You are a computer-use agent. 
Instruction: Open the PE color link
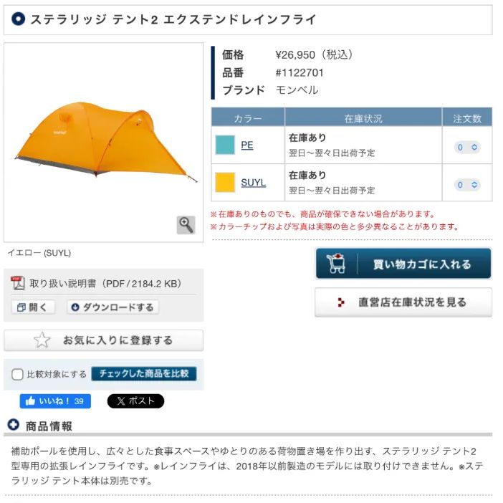tap(247, 145)
